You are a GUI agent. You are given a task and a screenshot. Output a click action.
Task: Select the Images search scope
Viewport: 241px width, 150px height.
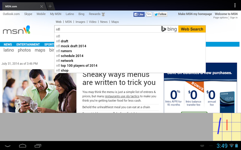80,22
